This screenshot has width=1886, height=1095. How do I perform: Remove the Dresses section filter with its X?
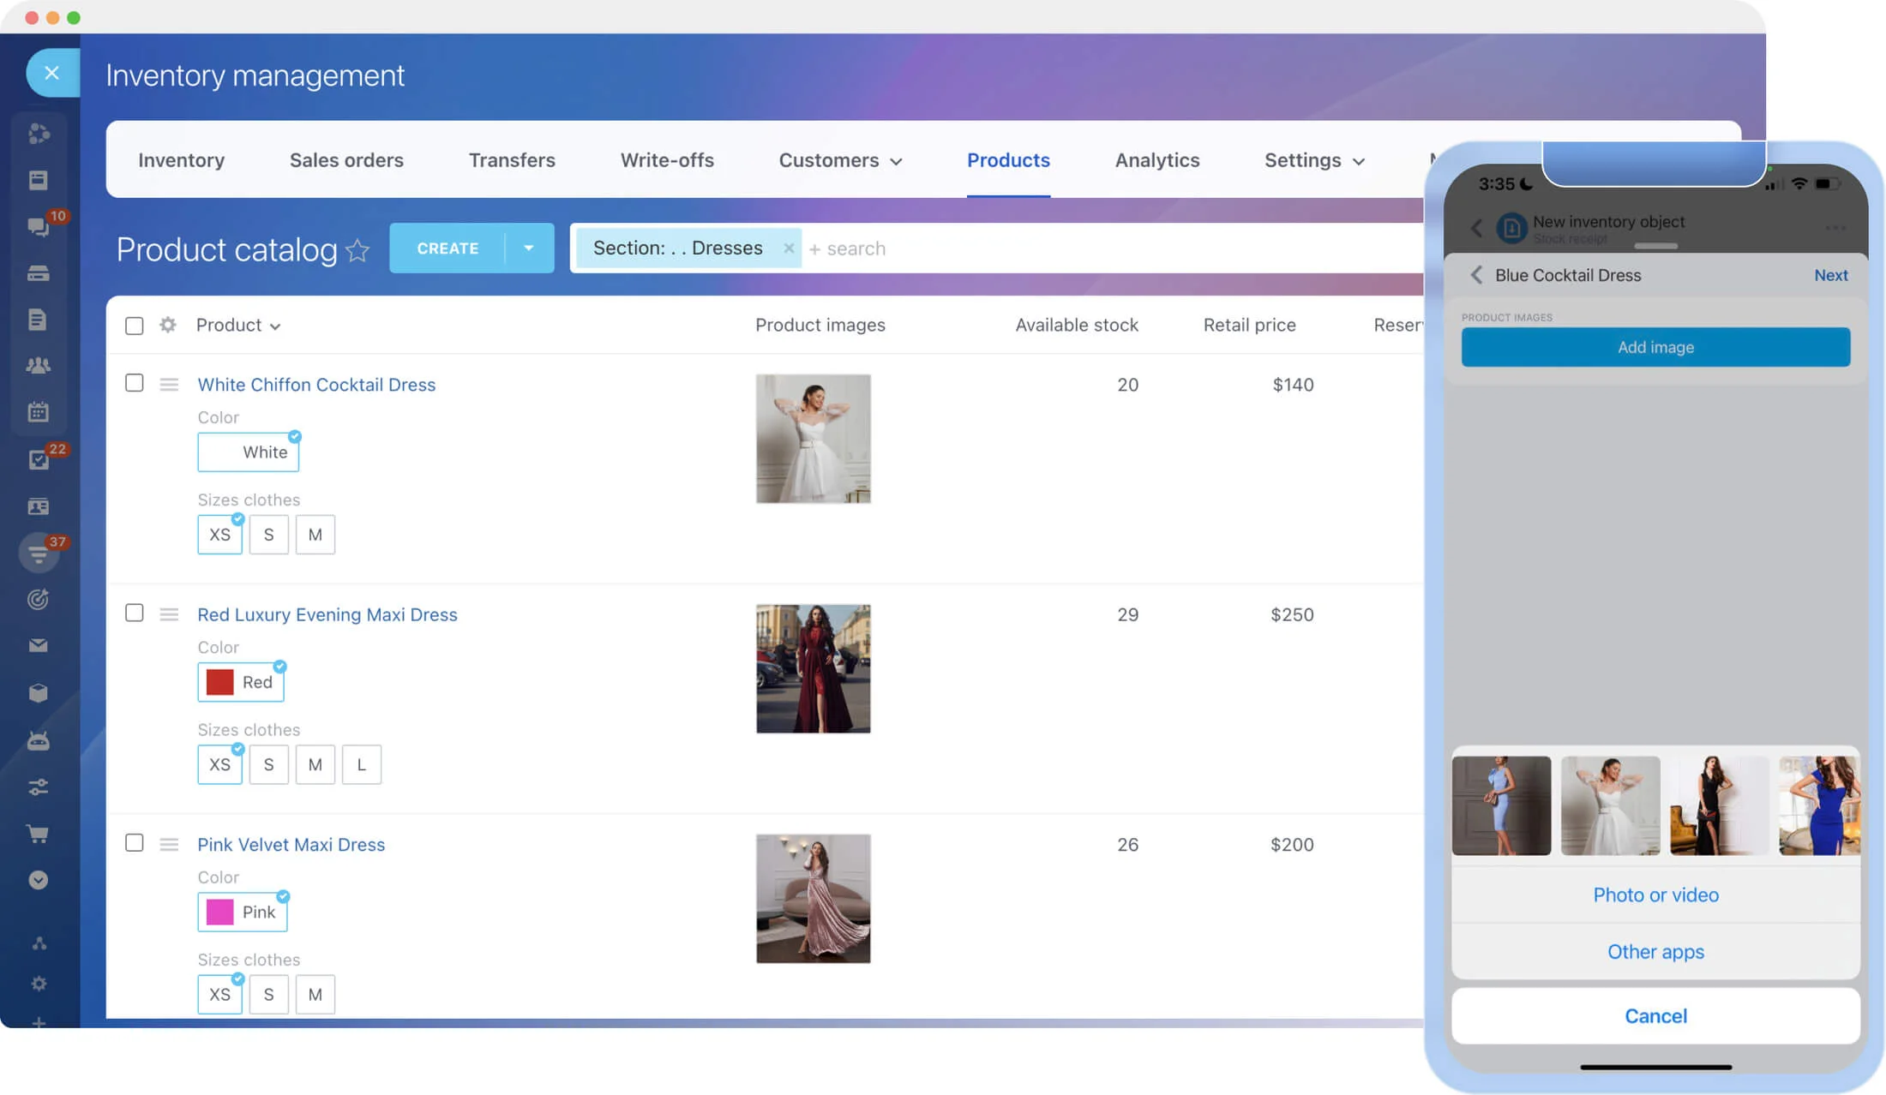[789, 248]
